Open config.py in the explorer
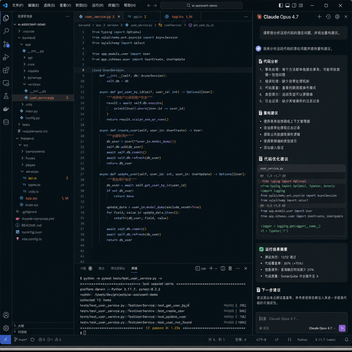The height and width of the screenshot is (352, 352). (32, 118)
